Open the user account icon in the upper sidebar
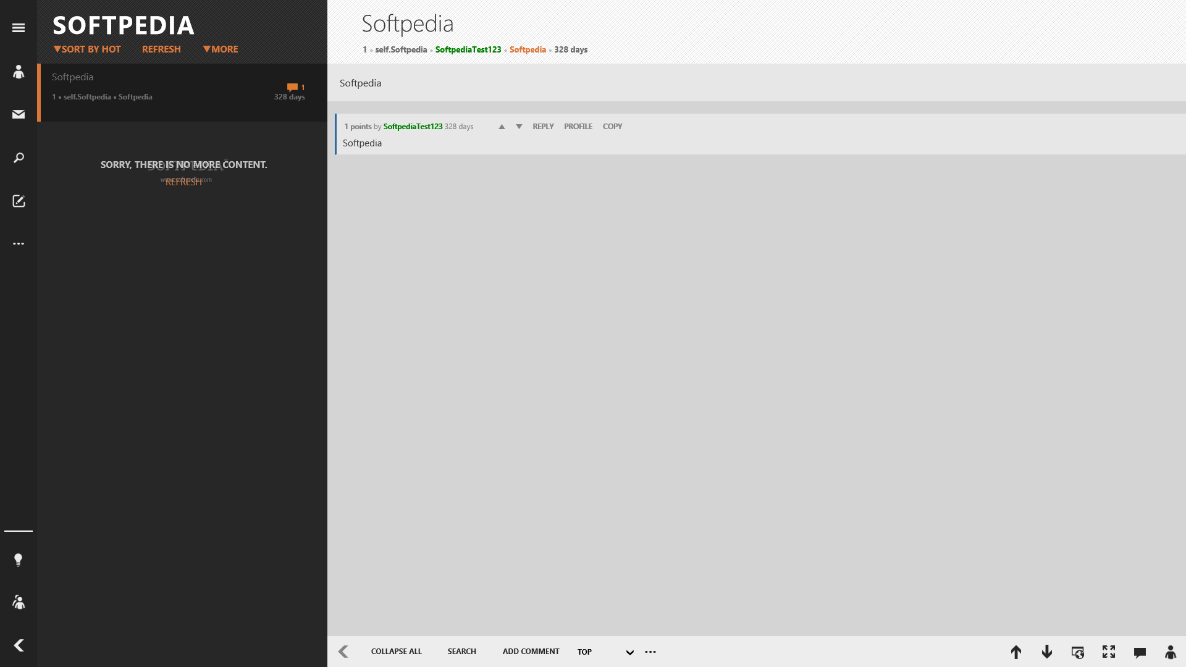This screenshot has width=1186, height=667. pyautogui.click(x=19, y=72)
